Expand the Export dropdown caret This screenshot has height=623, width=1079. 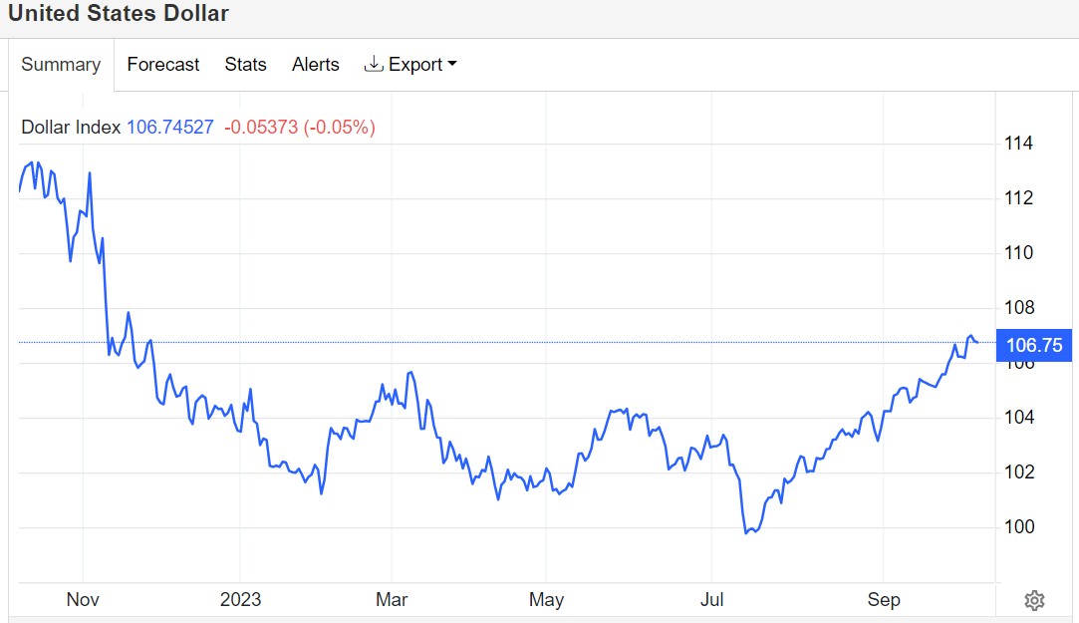[x=452, y=65]
